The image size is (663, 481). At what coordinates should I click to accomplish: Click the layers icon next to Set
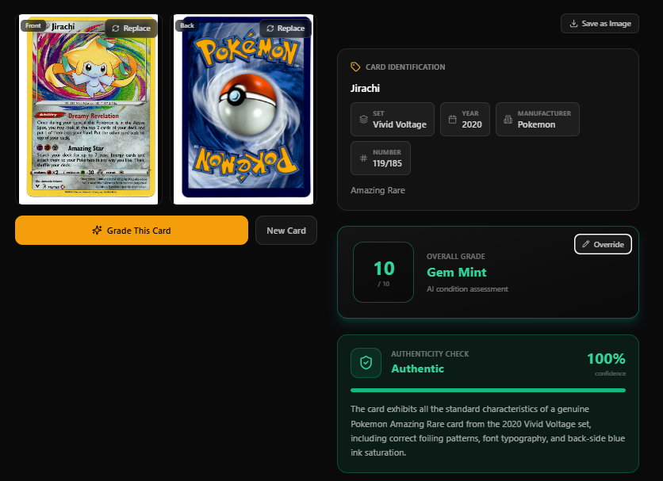click(x=364, y=120)
